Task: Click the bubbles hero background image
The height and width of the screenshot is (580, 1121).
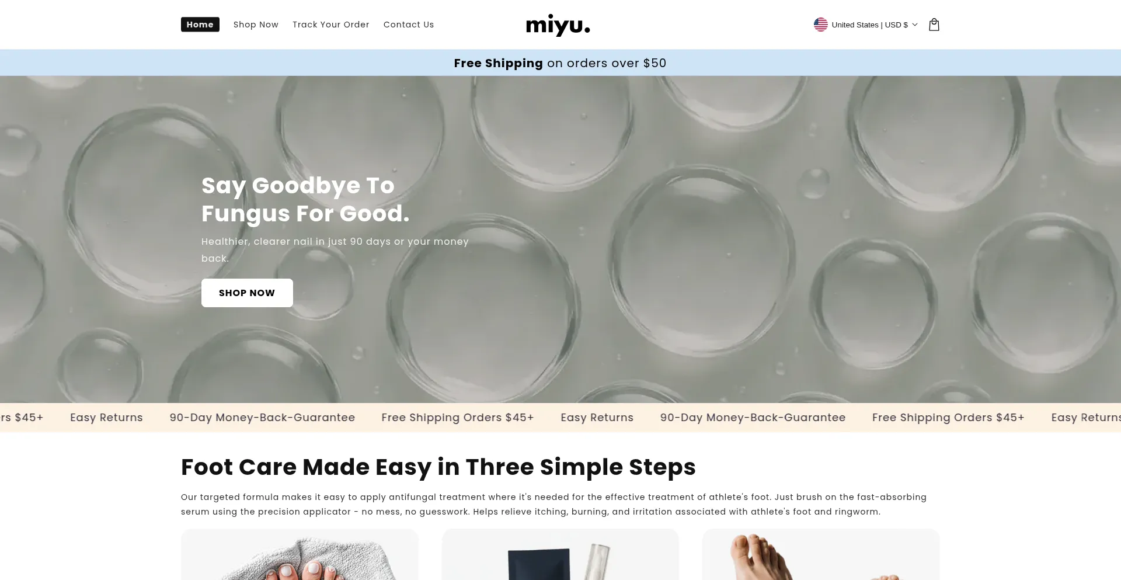Action: pyautogui.click(x=701, y=234)
